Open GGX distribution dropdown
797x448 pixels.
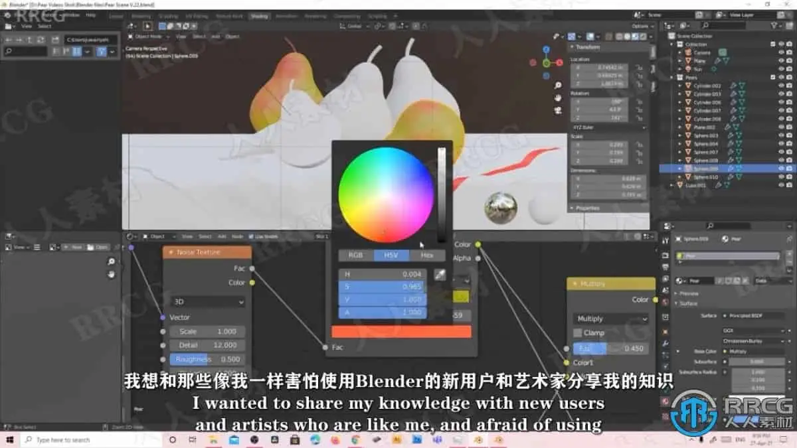click(x=753, y=330)
